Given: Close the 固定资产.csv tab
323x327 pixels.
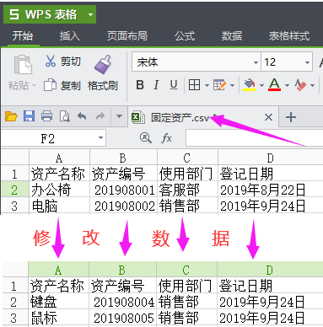Looking at the screenshot, I should tap(268, 117).
